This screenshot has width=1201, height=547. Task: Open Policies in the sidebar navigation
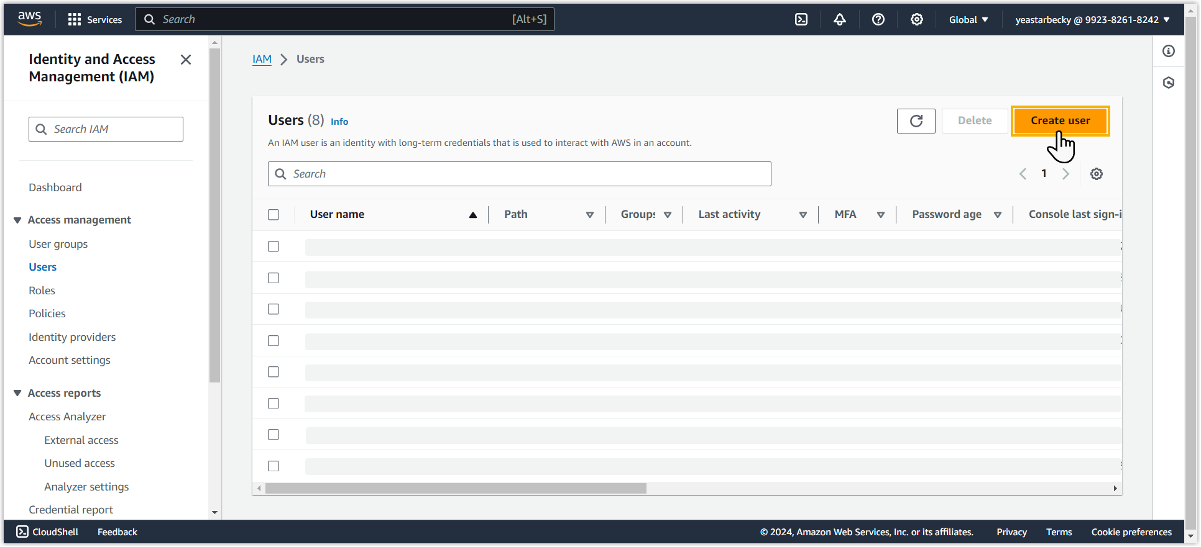(x=47, y=314)
